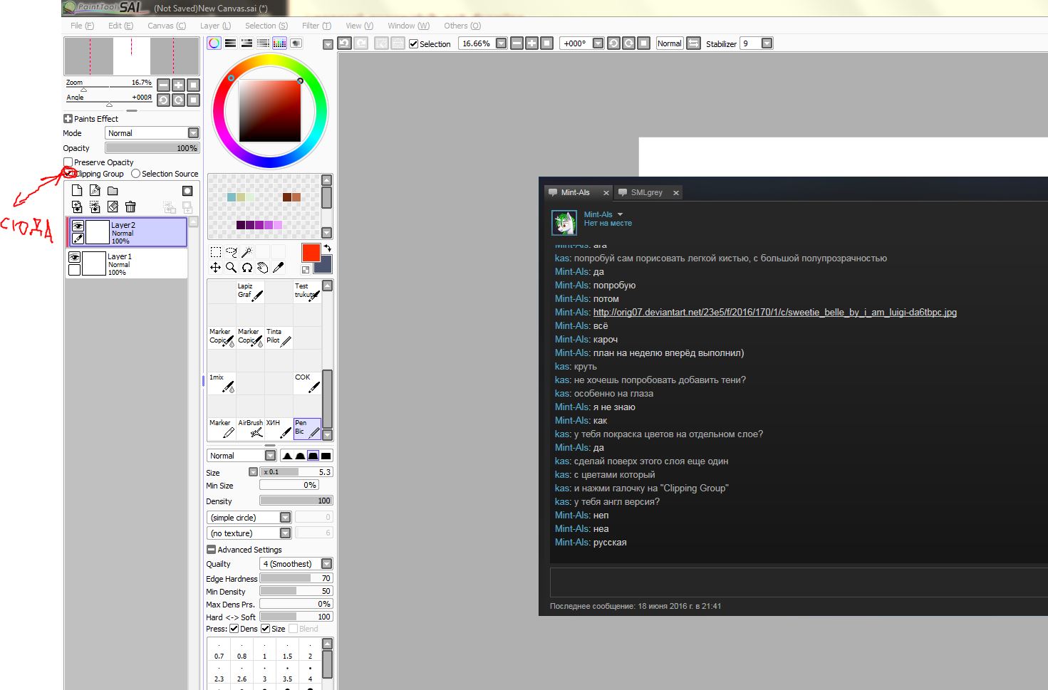Click the Undo button in toolbar
Image resolution: width=1048 pixels, height=690 pixels.
point(344,43)
